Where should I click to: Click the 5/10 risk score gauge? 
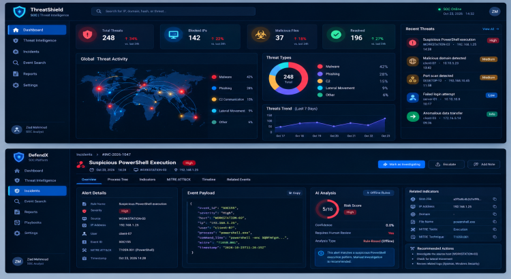tap(327, 209)
